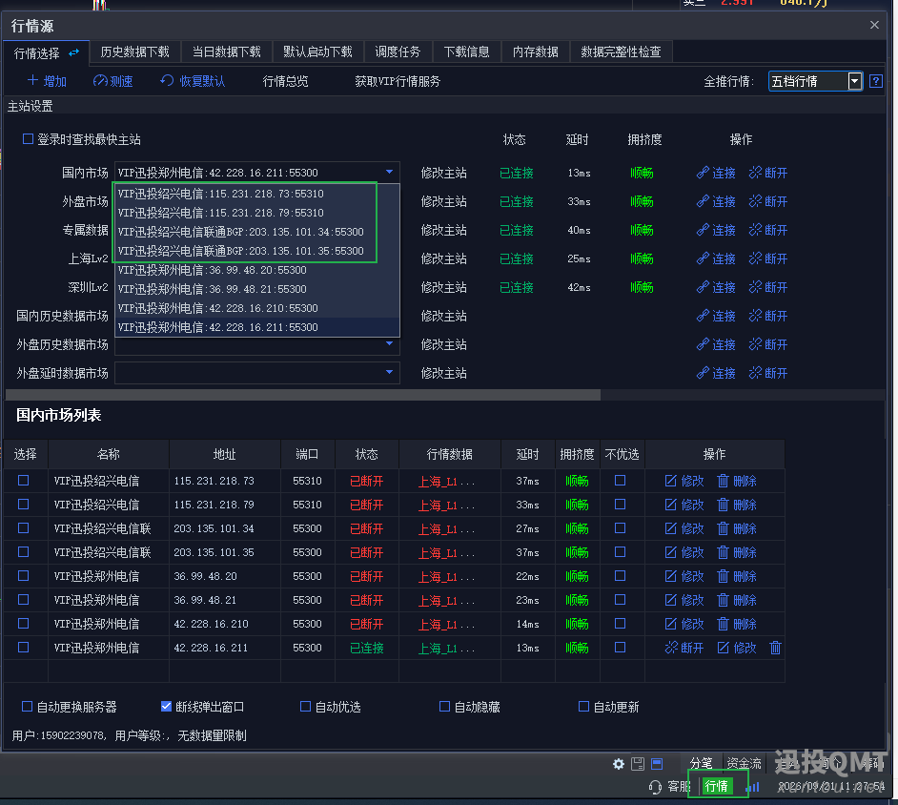Open 分笔 tab in bottom bar
This screenshot has width=898, height=805.
coord(701,763)
